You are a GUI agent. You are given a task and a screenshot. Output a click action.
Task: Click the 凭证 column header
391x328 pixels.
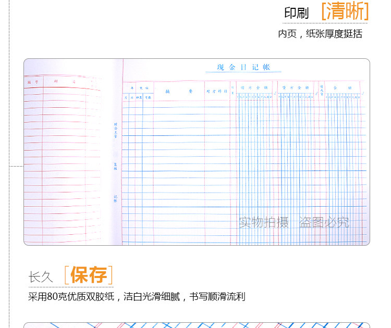click(144, 87)
